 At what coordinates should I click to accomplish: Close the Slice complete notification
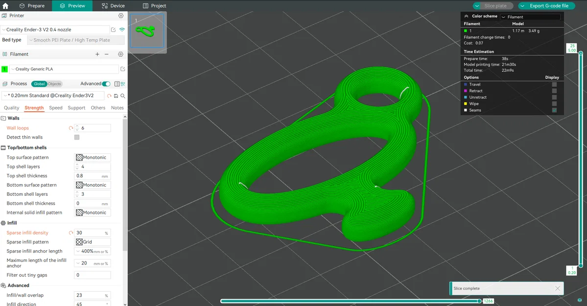click(558, 288)
